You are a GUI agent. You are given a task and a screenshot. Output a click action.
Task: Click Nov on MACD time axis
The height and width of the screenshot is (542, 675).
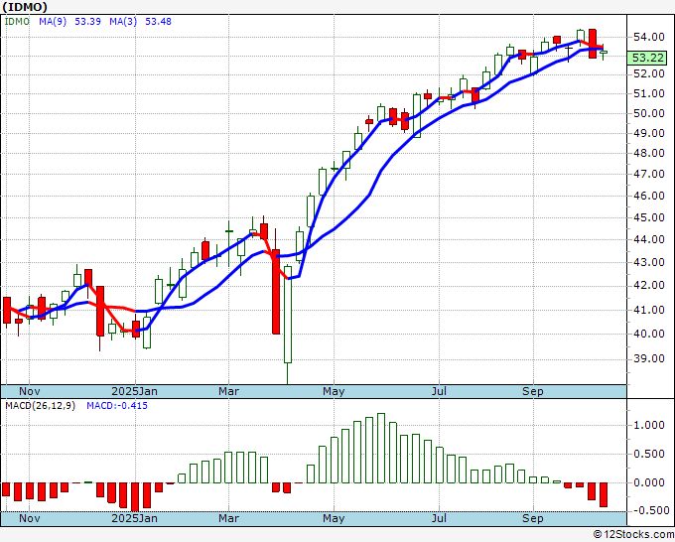(29, 519)
